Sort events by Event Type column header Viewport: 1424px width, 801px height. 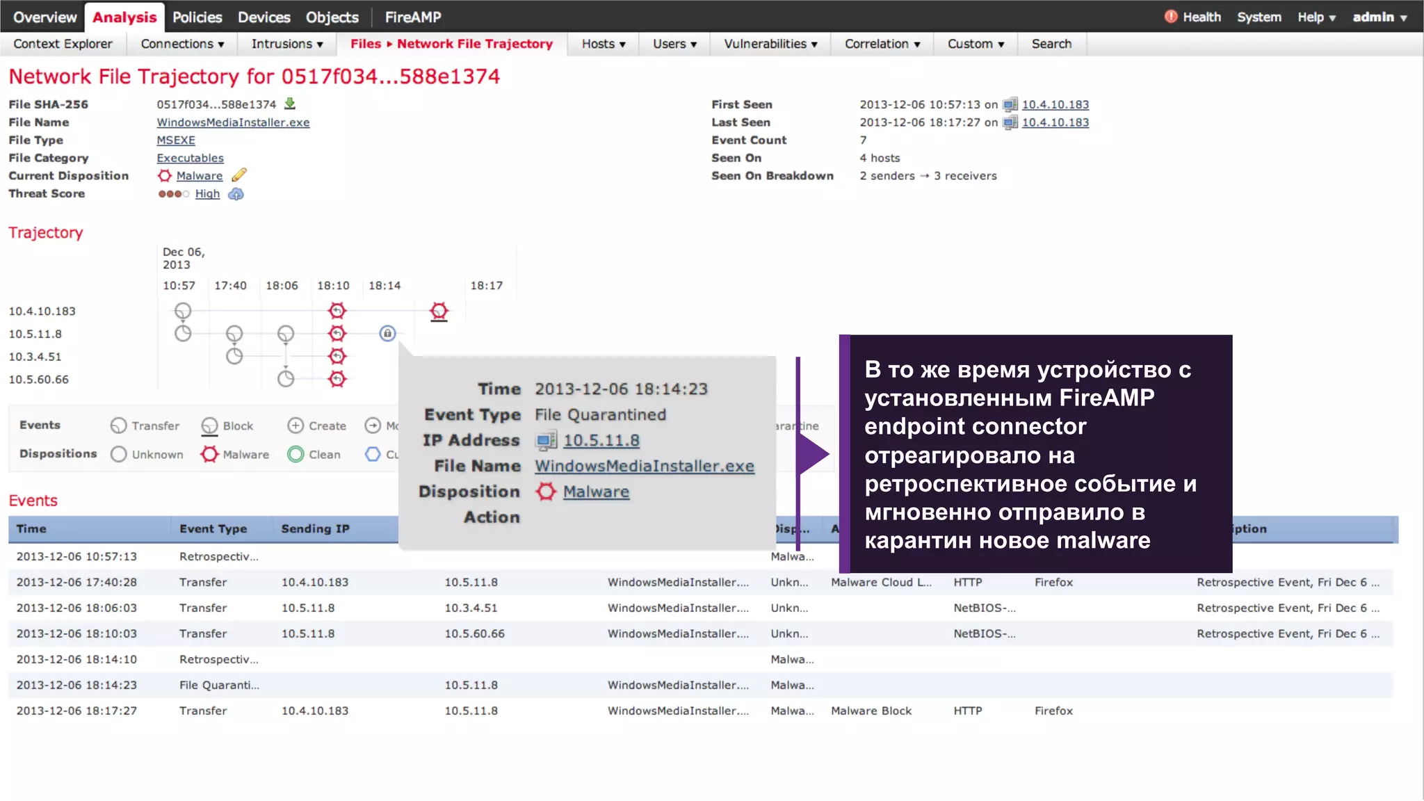point(221,528)
